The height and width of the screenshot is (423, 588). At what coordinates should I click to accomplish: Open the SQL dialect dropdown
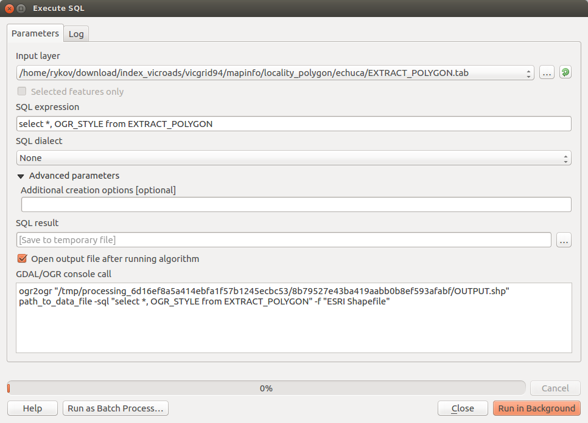[293, 158]
